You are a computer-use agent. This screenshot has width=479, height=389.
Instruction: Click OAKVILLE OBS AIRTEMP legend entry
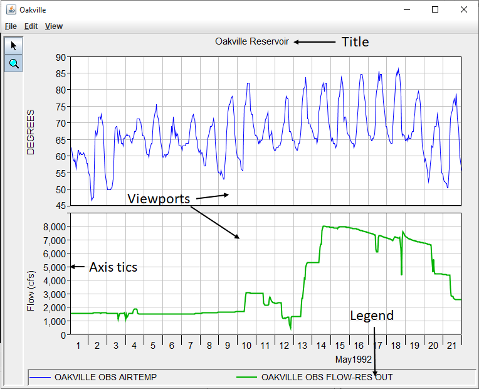[x=105, y=377]
